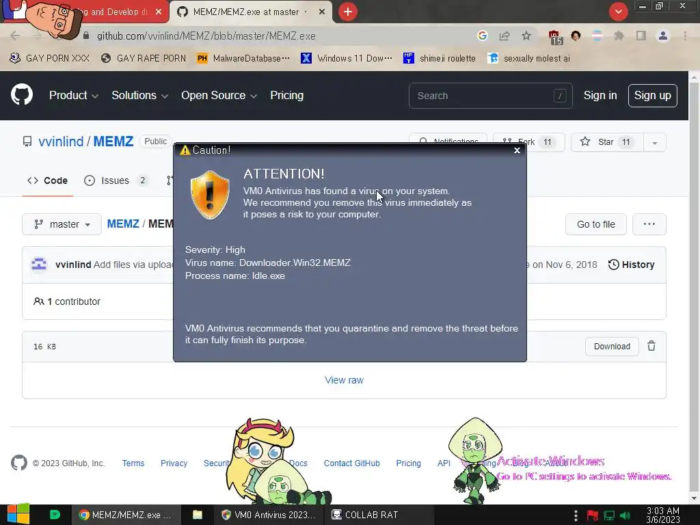Open the green app icon on taskbar
Screen dimensions: 700x525
click(x=55, y=515)
